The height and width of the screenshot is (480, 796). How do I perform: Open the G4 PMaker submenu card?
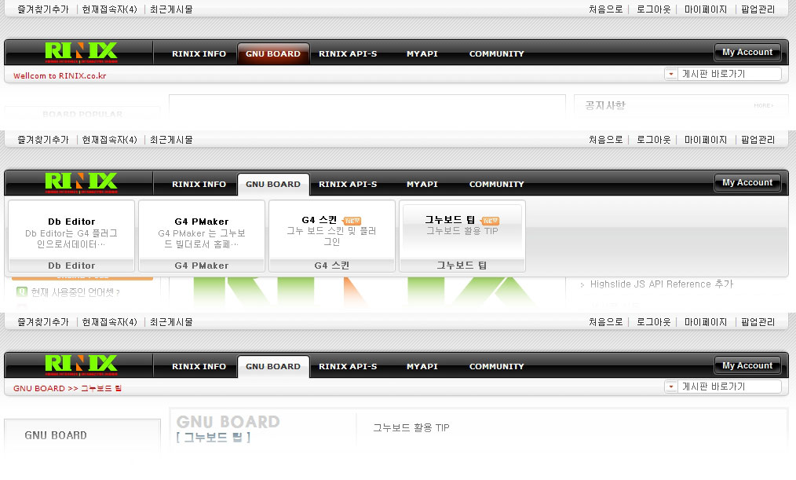202,236
